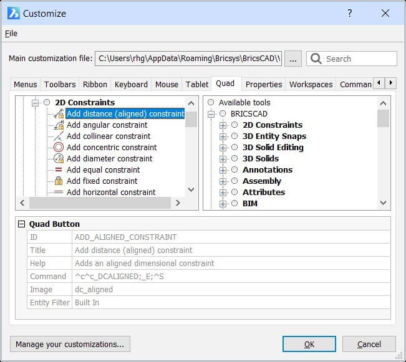Image resolution: width=406 pixels, height=362 pixels.
Task: Switch to the Menus tab
Action: pyautogui.click(x=26, y=84)
